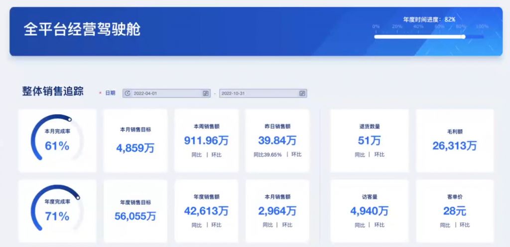Click 环比 under 客单价

point(465,225)
